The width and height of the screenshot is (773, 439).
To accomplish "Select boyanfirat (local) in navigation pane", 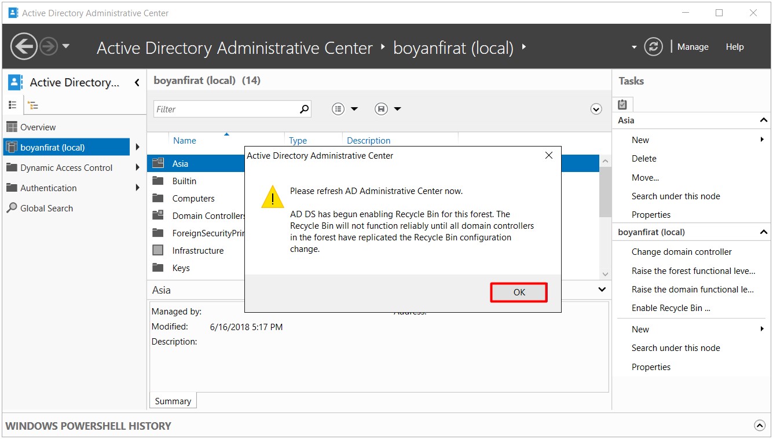I will [67, 148].
